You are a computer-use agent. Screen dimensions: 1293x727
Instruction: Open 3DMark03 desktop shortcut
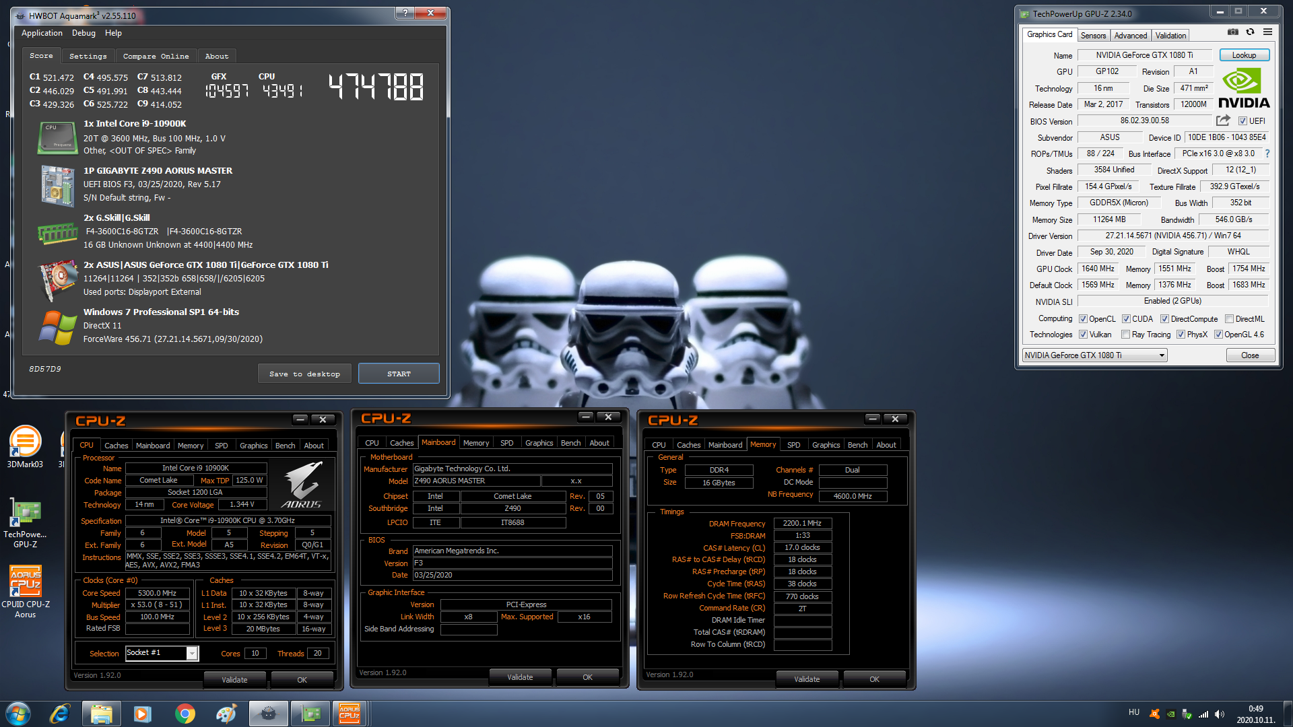pos(25,446)
